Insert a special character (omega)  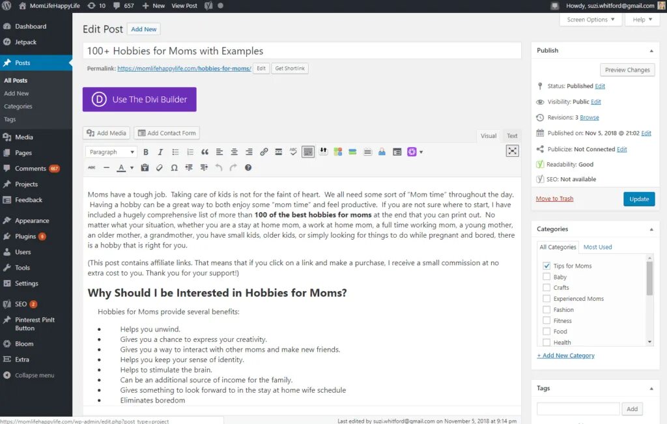pyautogui.click(x=175, y=167)
